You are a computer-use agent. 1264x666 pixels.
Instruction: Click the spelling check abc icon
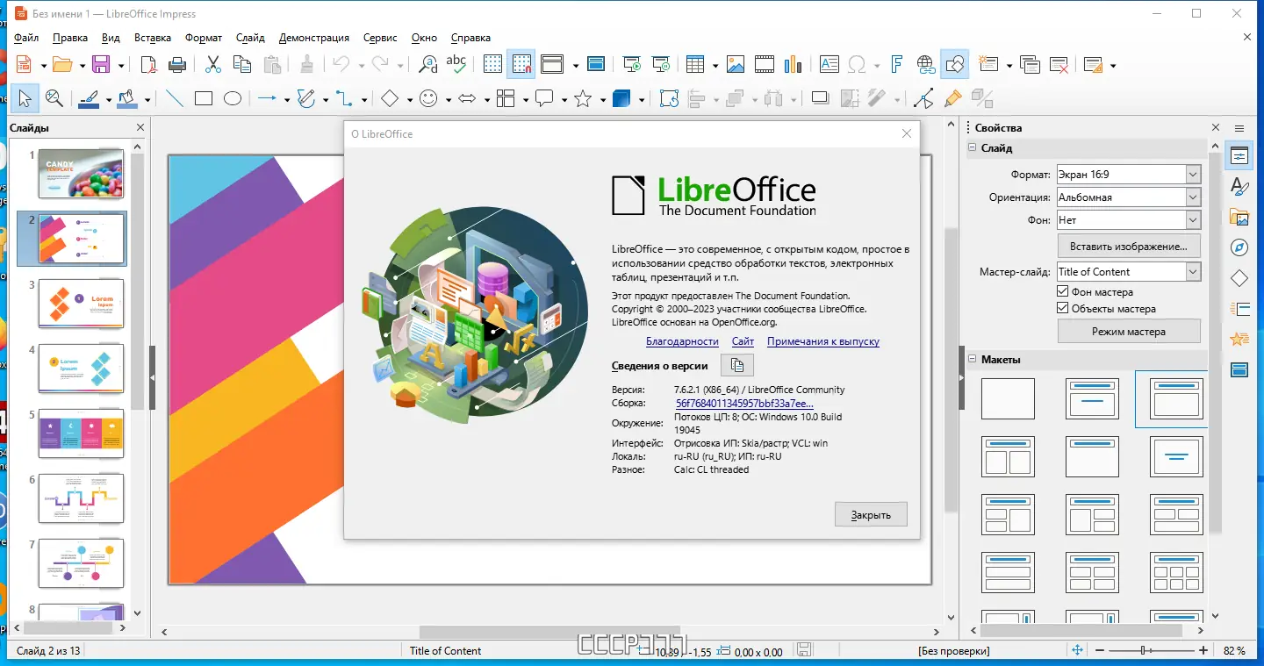pos(456,64)
